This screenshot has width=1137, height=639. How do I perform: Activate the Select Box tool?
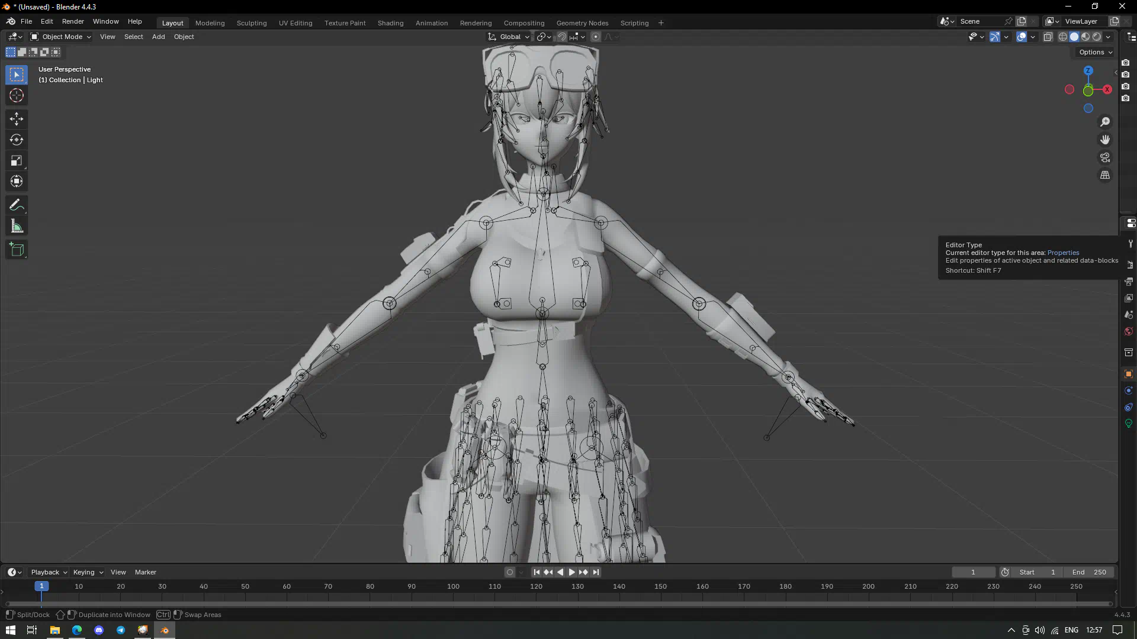click(x=17, y=75)
